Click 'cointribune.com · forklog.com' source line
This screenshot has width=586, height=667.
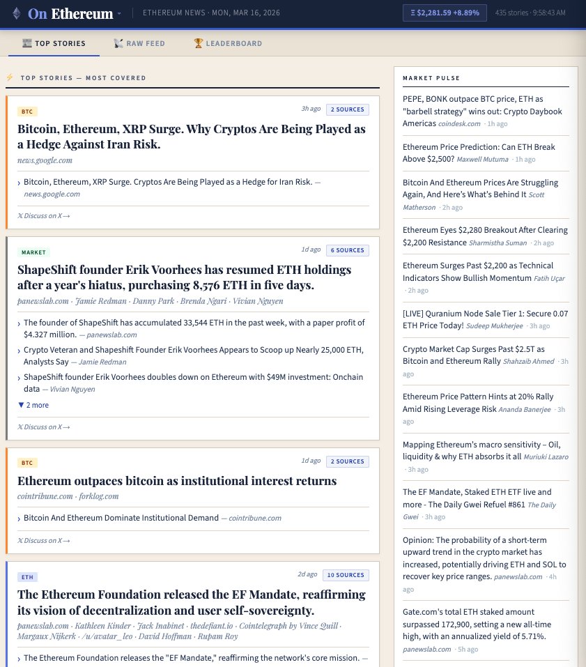click(x=68, y=496)
